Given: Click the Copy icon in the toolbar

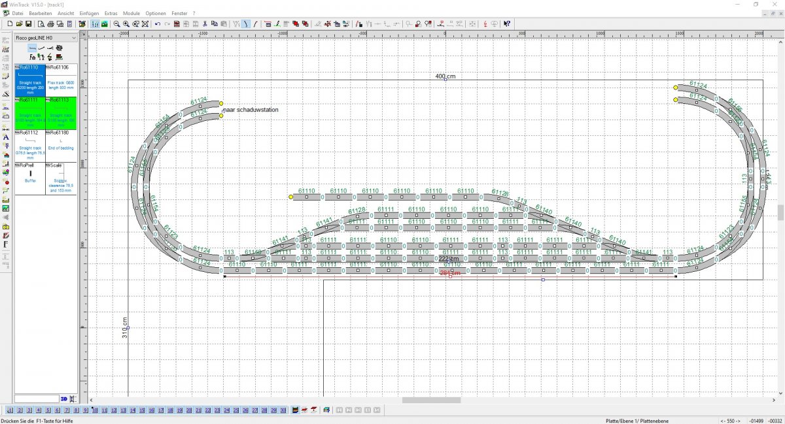Looking at the screenshot, I should pyautogui.click(x=215, y=24).
